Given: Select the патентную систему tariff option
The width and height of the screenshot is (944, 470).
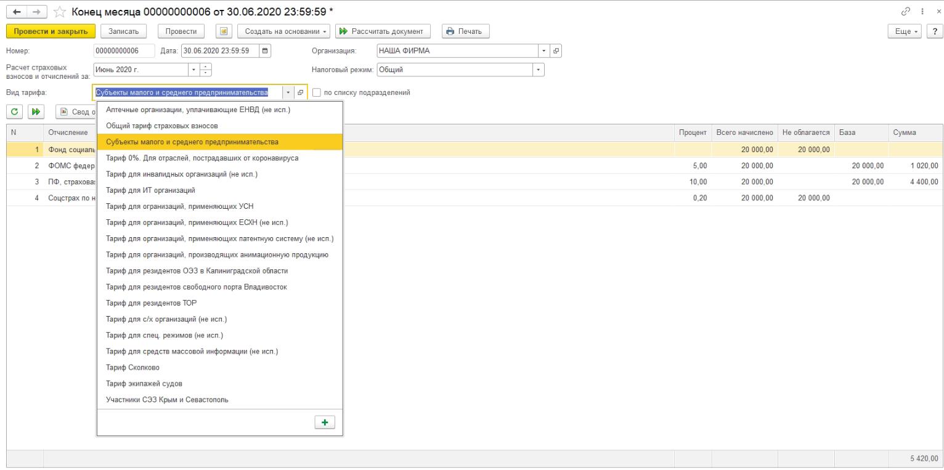Looking at the screenshot, I should click(x=220, y=238).
